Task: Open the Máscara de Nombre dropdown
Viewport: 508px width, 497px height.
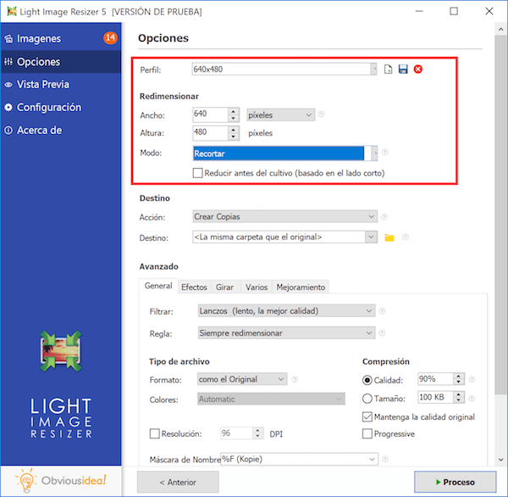Action: [299, 459]
